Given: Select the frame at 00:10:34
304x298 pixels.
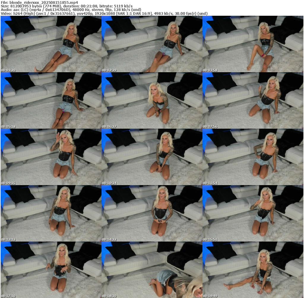Looking at the screenshot, I should 152,157.
